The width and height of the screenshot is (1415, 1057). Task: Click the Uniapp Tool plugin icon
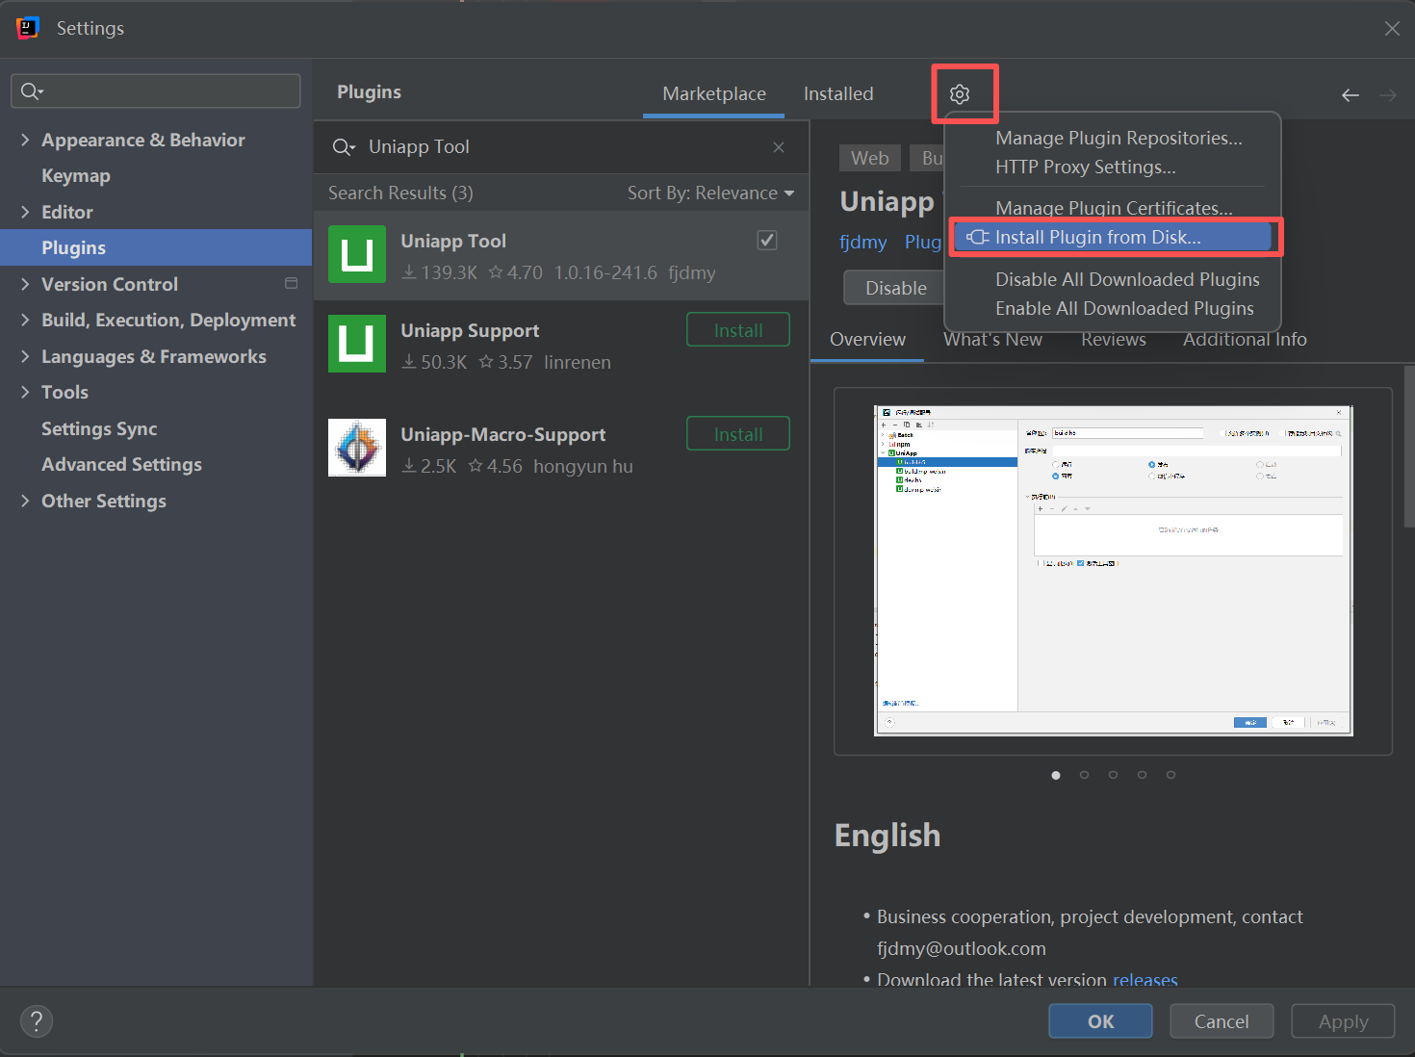click(x=357, y=254)
